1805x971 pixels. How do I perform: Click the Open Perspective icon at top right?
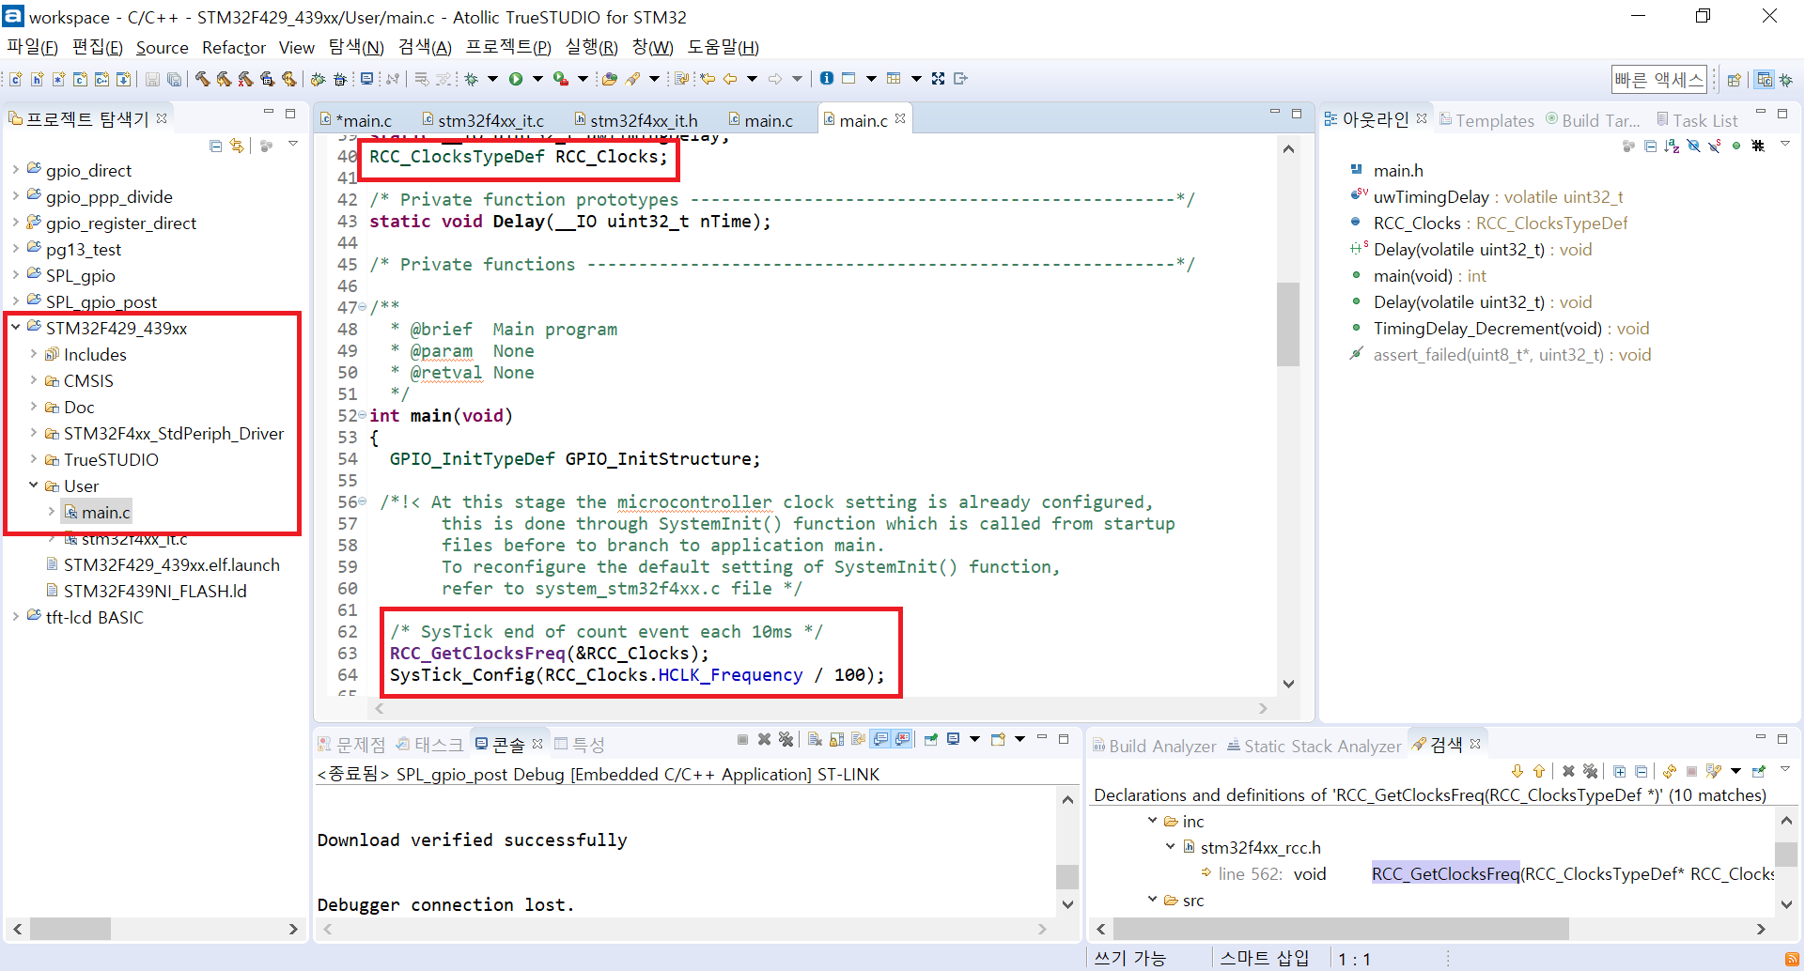coord(1735,80)
